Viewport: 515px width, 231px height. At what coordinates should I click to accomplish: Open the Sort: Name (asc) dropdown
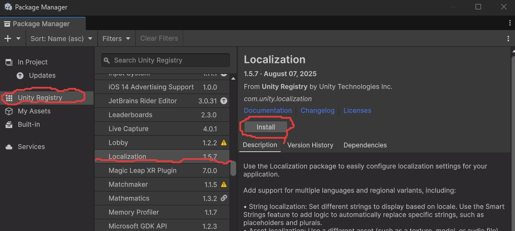pos(61,38)
